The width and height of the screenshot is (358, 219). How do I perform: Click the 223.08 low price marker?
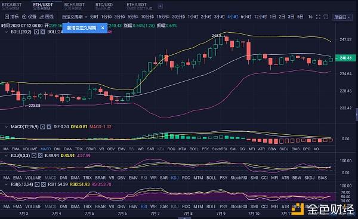(34, 106)
